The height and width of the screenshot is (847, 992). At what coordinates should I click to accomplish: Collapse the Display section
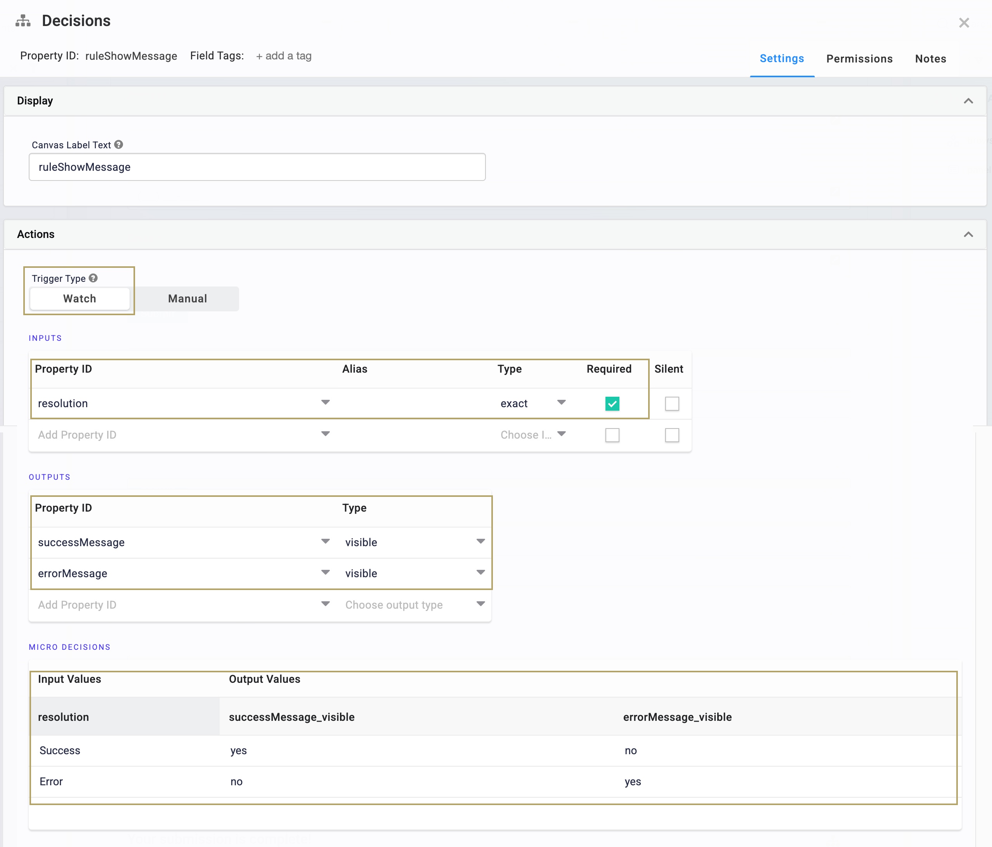pyautogui.click(x=969, y=101)
